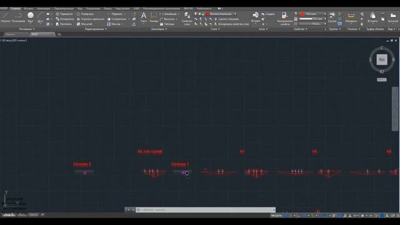
Task: Open the red ПоСлою color dropdown
Action: coord(313,14)
